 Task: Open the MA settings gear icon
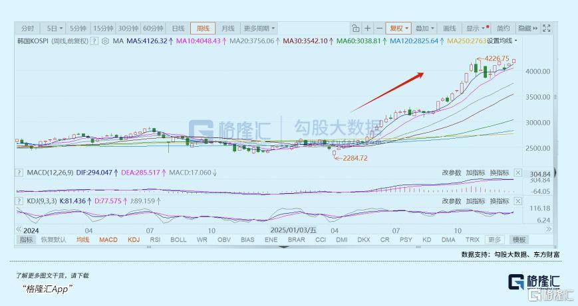pos(105,41)
